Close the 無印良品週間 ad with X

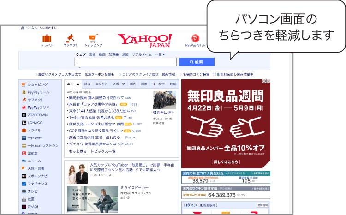[268, 81]
